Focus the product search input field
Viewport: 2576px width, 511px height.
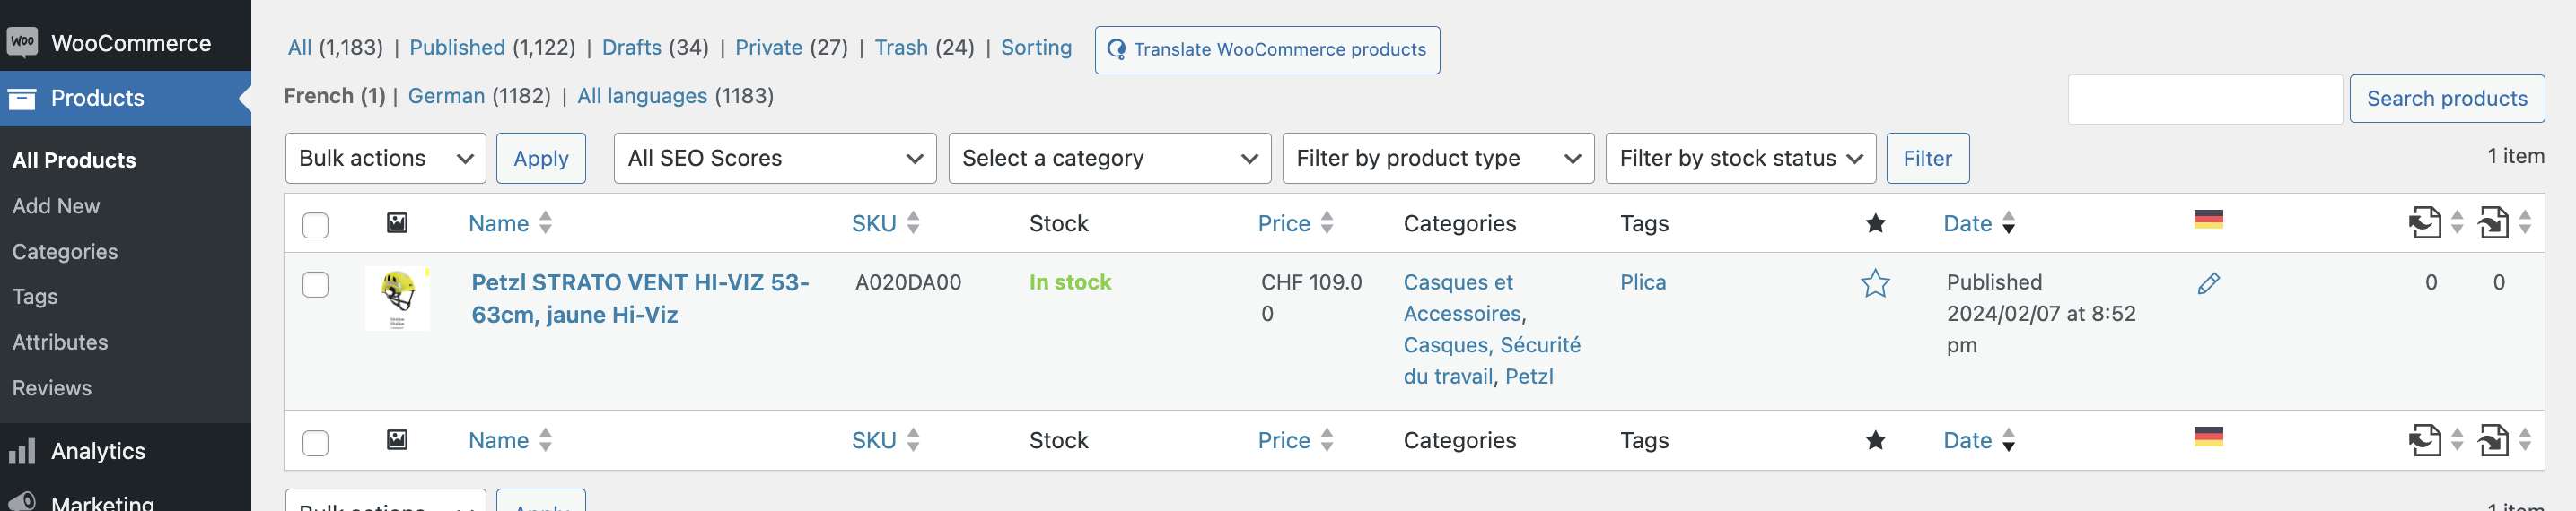[2204, 99]
